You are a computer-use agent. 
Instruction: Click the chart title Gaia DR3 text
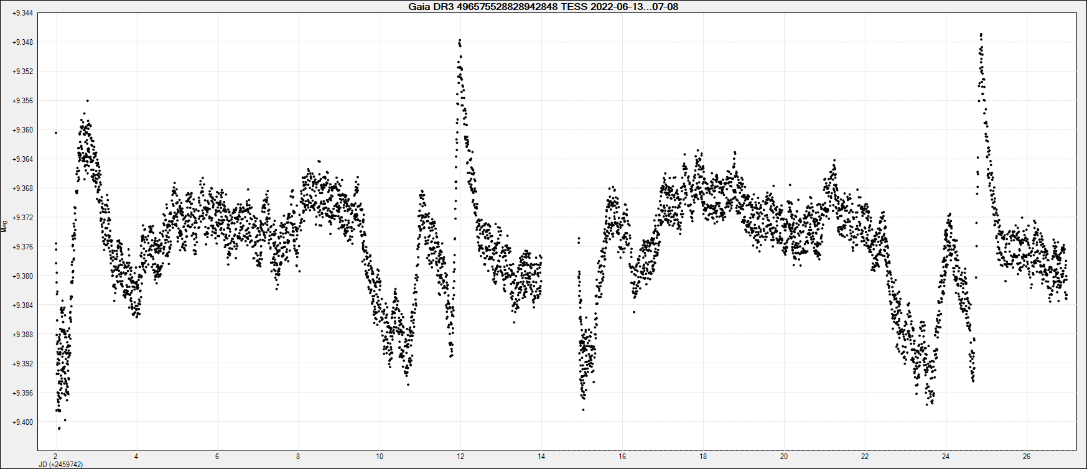point(543,6)
